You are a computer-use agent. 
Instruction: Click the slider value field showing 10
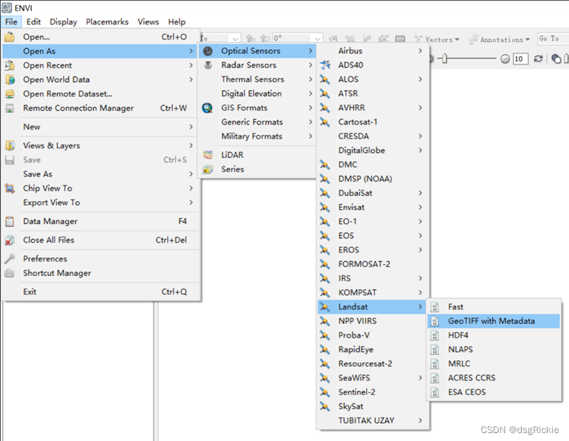pos(520,58)
